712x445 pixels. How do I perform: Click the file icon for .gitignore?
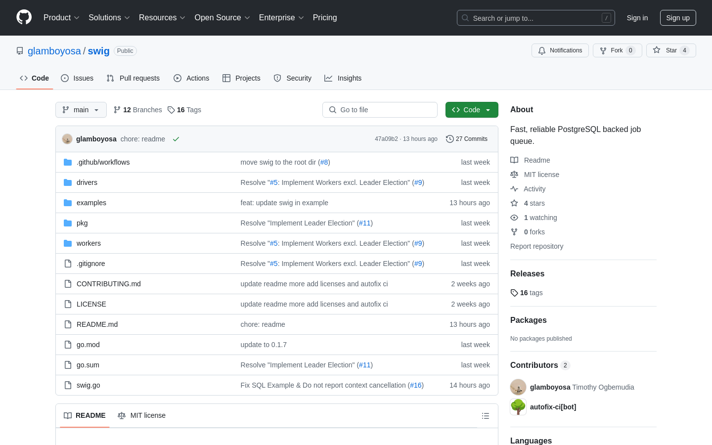(x=68, y=264)
